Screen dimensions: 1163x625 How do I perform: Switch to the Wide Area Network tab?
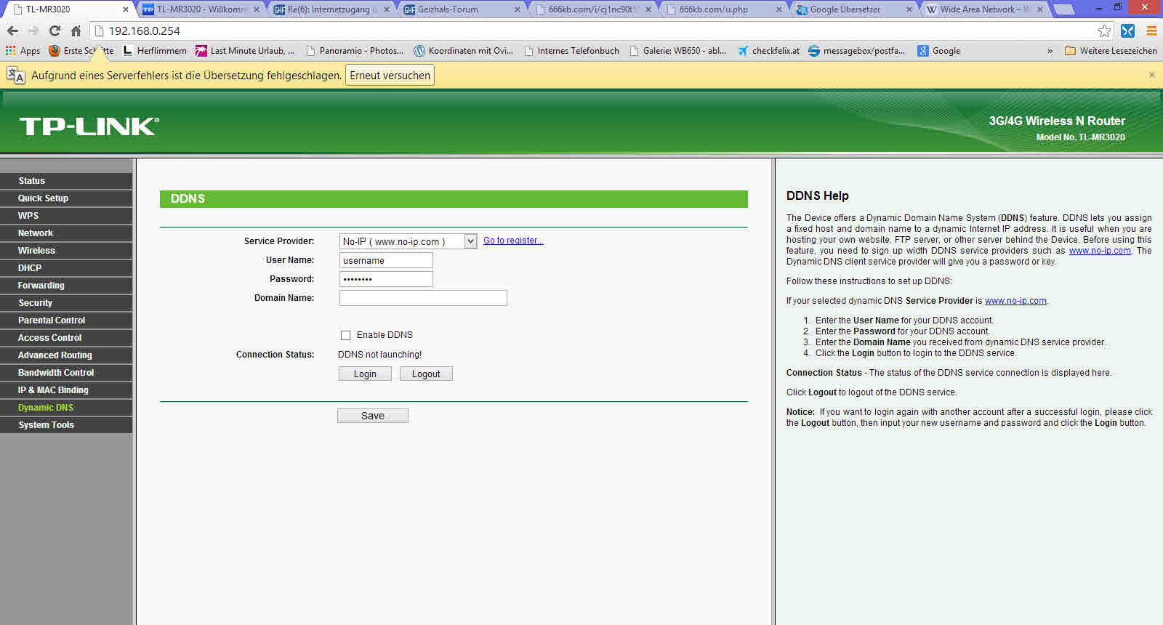click(984, 9)
